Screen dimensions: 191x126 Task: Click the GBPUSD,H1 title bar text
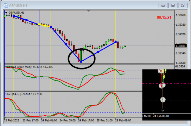coord(18,5)
